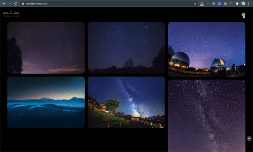Image resolution: width=253 pixels, height=152 pixels.
Task: Open the Chrome three-dot menu
Action: (249, 3)
